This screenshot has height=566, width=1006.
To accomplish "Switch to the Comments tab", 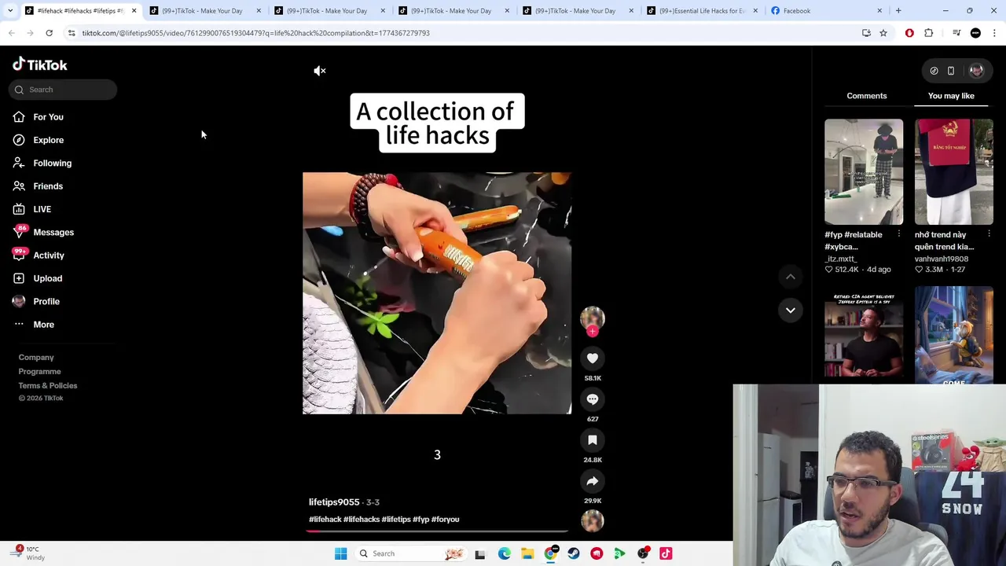I will 867,96.
